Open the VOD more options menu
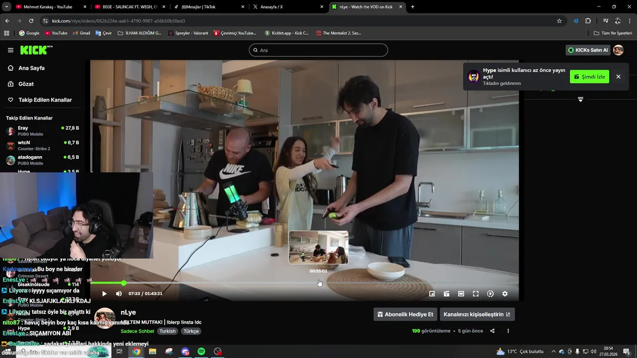The image size is (637, 358). pyautogui.click(x=508, y=331)
